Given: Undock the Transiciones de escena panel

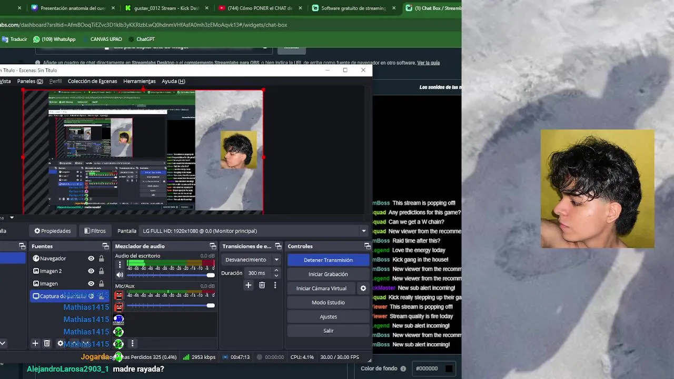Looking at the screenshot, I should pos(278,246).
